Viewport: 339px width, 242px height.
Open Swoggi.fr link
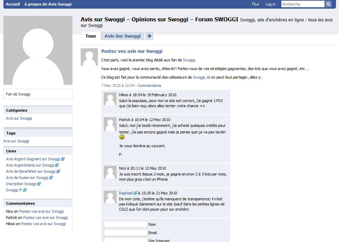(14, 190)
